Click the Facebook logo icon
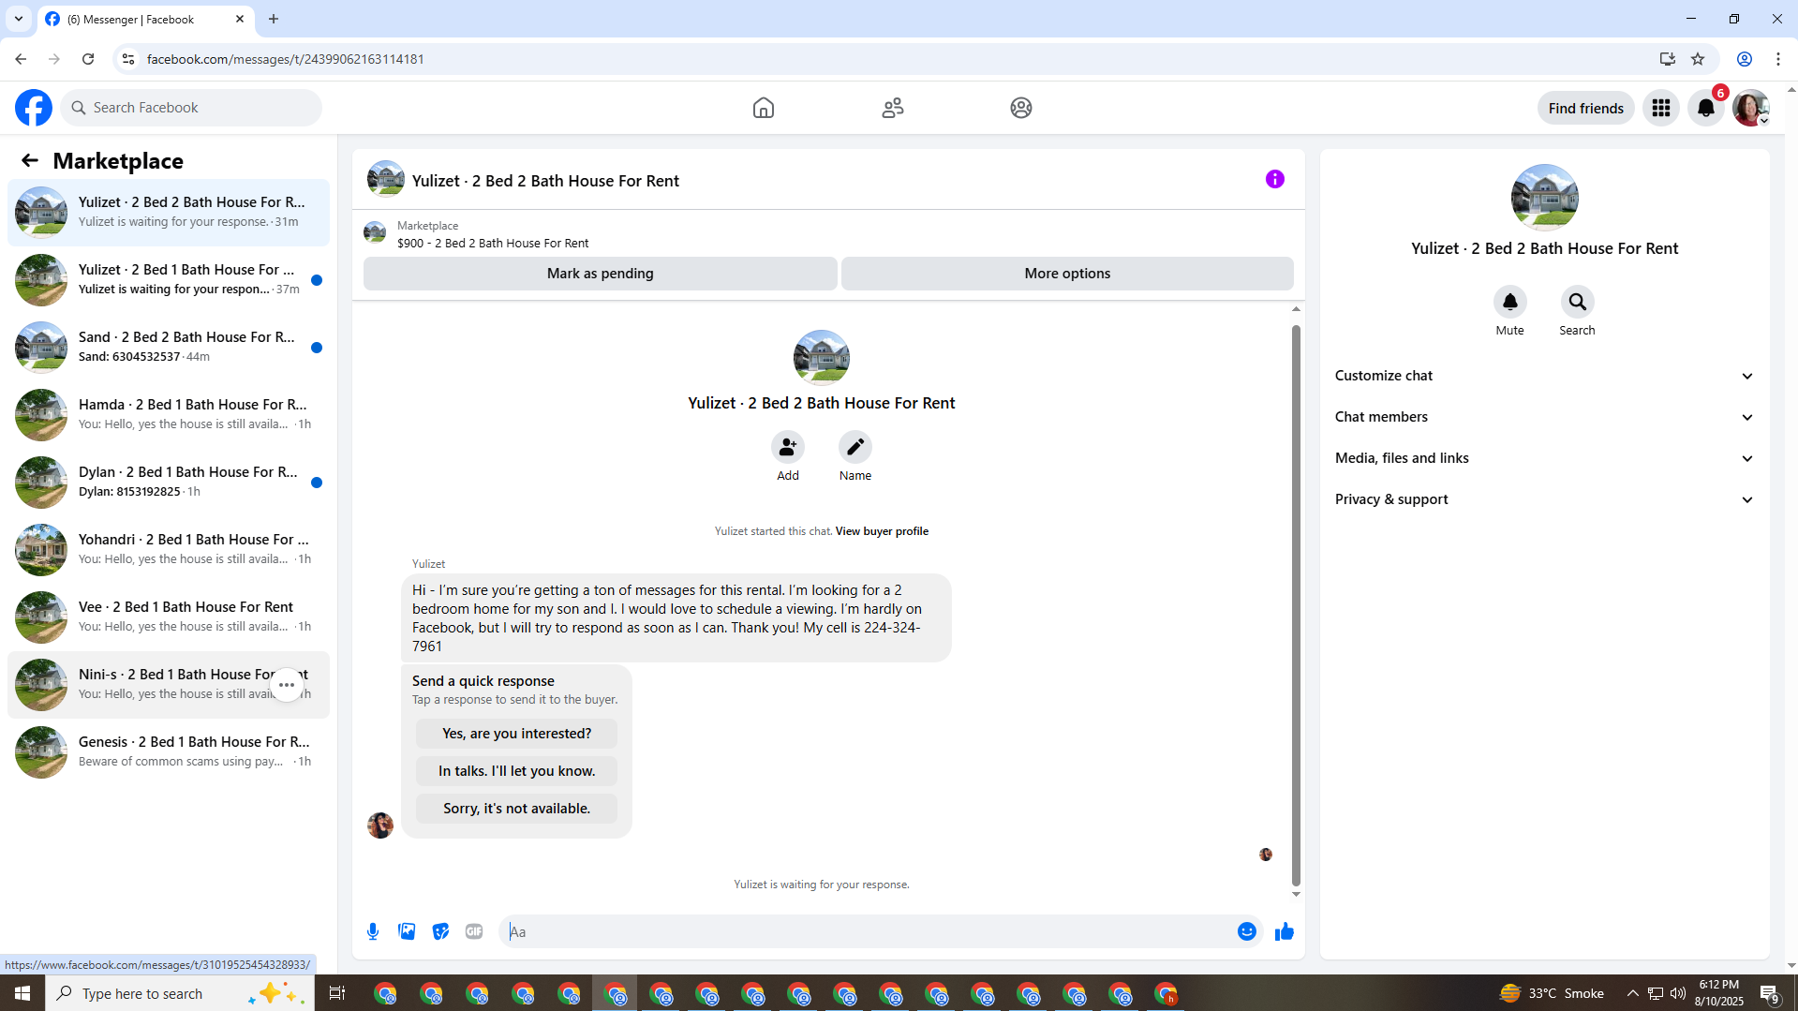This screenshot has height=1011, width=1798. tap(34, 108)
